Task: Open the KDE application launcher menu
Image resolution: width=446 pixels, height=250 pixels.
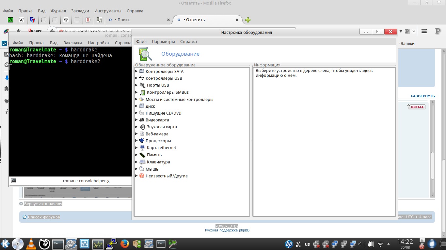Action: tap(5, 244)
